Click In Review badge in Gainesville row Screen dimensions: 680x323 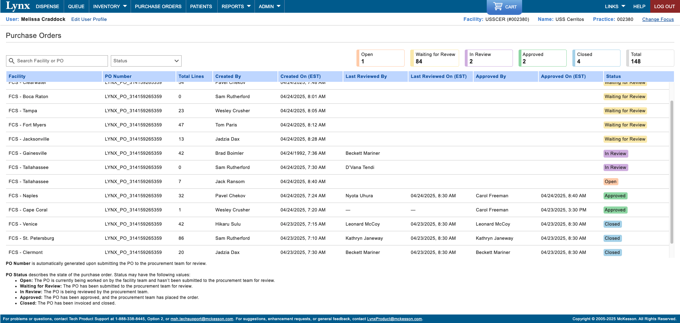tap(616, 154)
